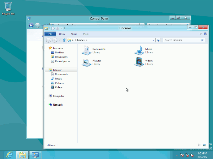
Task: Maximize the Control Panel window
Action: point(178,18)
